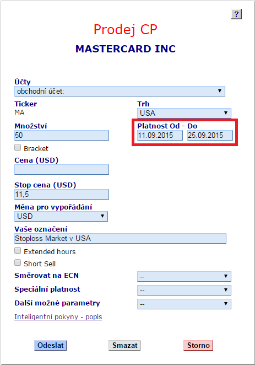The height and width of the screenshot is (365, 255).
Task: Cancel the order with the Storno button
Action: click(198, 345)
